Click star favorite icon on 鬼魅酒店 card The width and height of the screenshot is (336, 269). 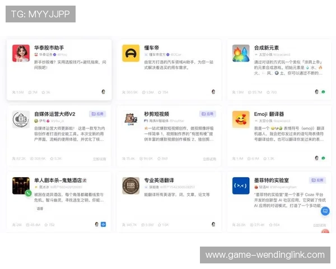click(x=46, y=225)
